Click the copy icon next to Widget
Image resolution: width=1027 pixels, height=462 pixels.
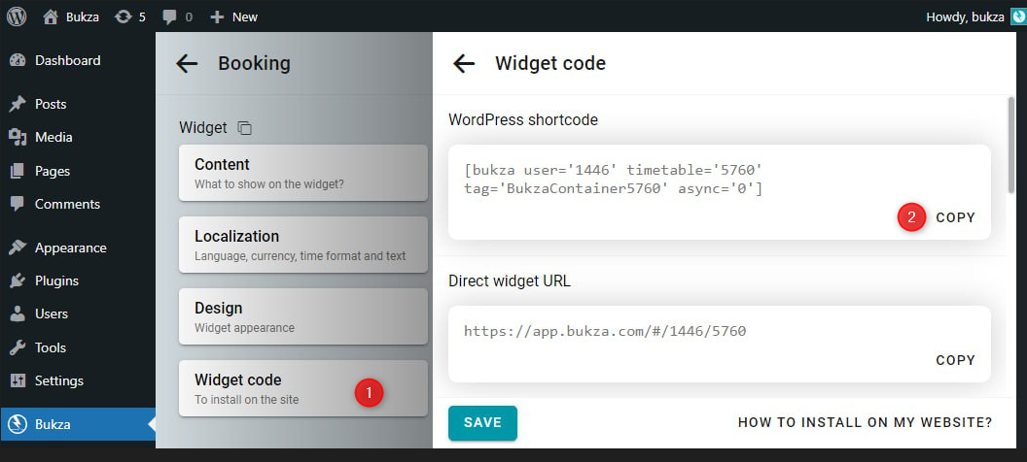point(245,128)
